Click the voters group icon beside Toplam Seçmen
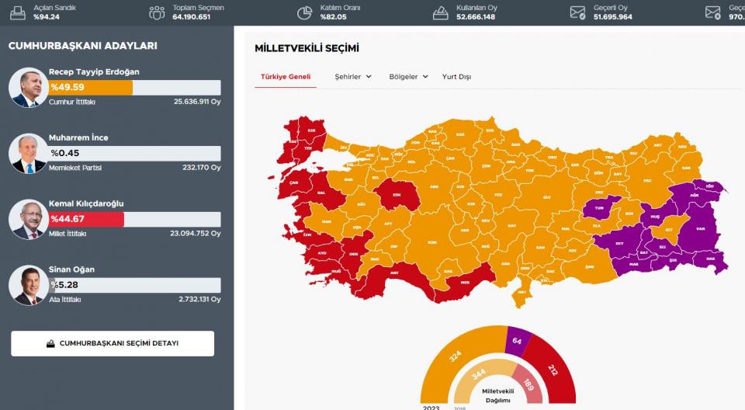Screen dimensions: 745x410 click(x=157, y=12)
